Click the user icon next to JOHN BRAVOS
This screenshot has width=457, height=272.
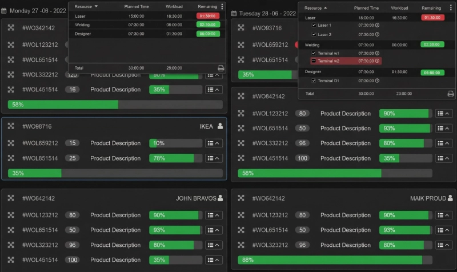pos(221,198)
